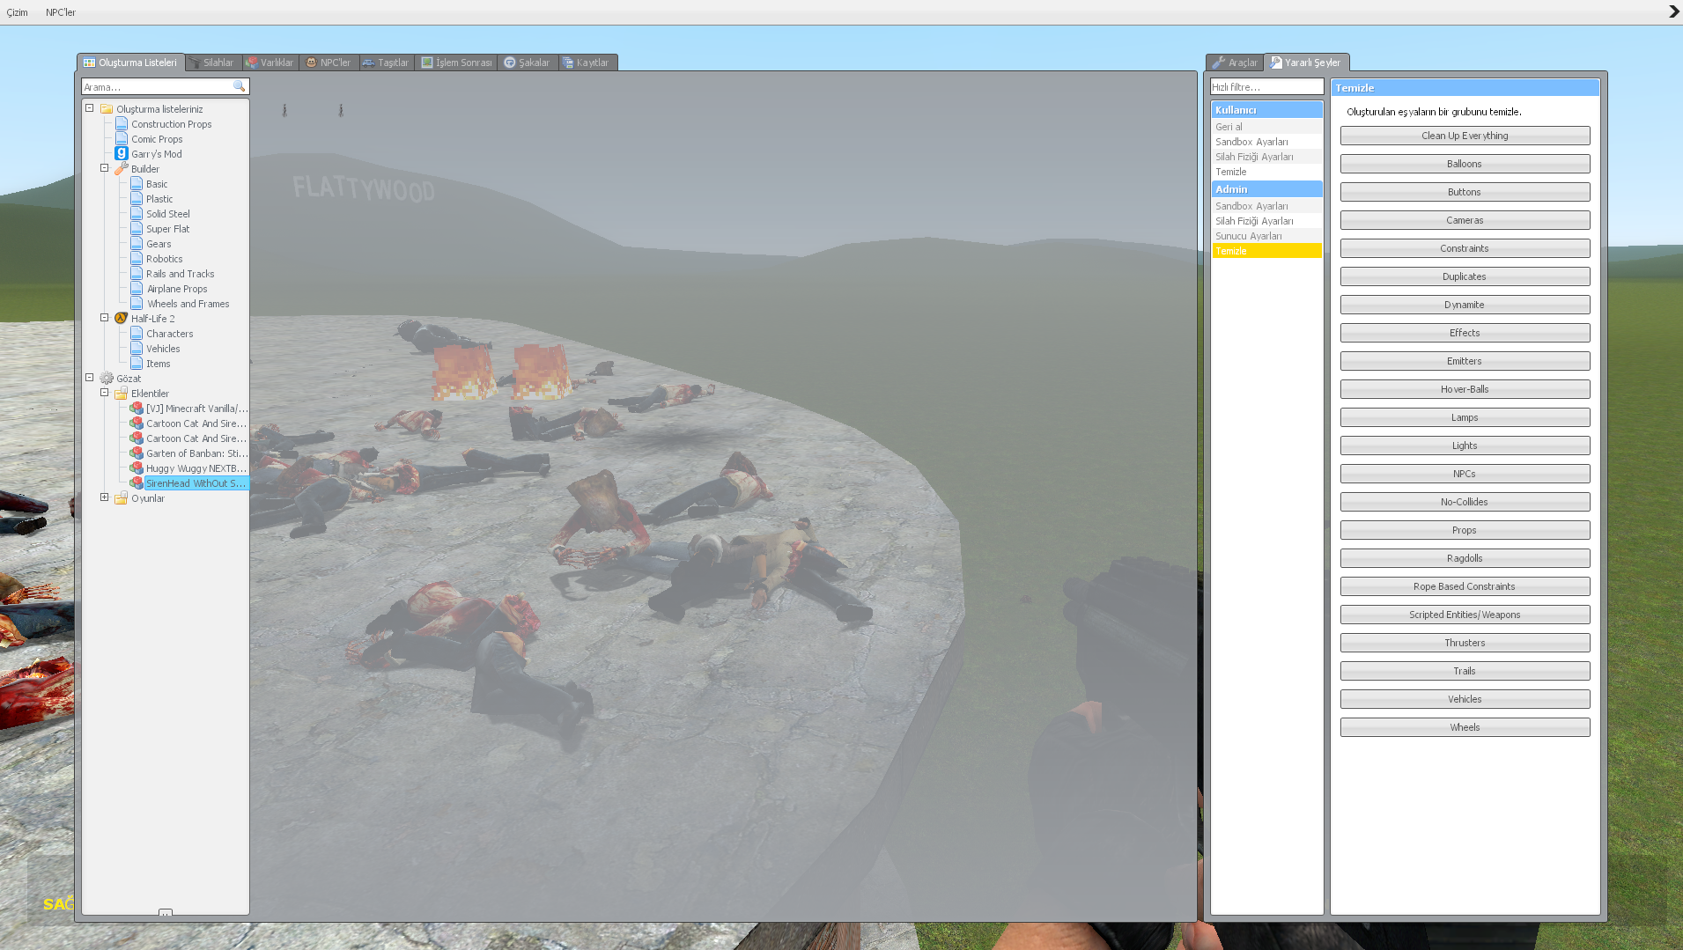Click the Thrusters cleanup button
Screen dimensions: 1683x950
[1465, 643]
